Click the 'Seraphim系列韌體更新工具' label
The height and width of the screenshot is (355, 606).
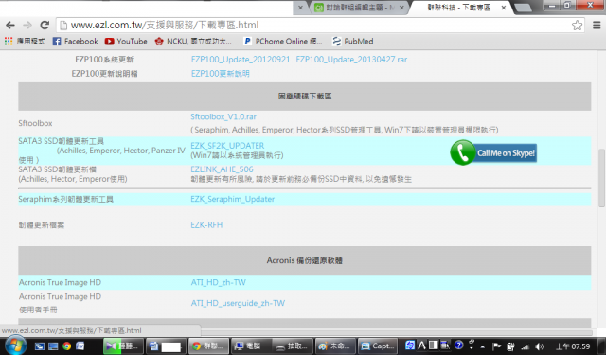65,199
